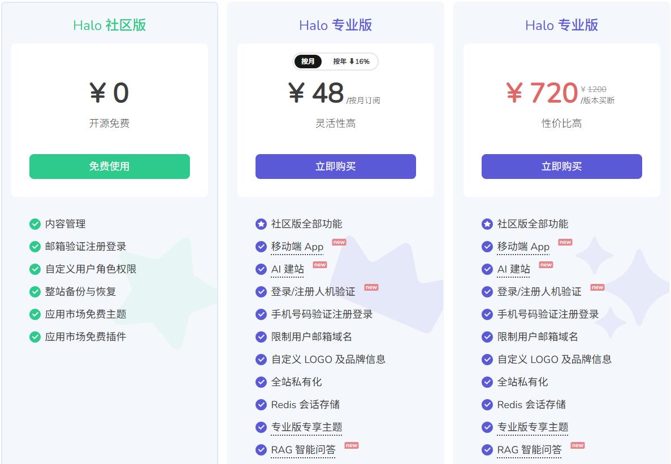Click the check icon next to 应用市场免费插件
Image resolution: width=671 pixels, height=464 pixels.
pos(35,337)
